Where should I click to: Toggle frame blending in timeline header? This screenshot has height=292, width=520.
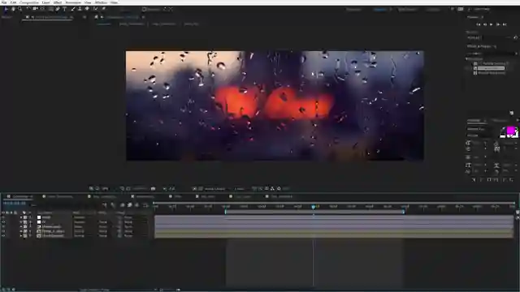[x=130, y=205]
